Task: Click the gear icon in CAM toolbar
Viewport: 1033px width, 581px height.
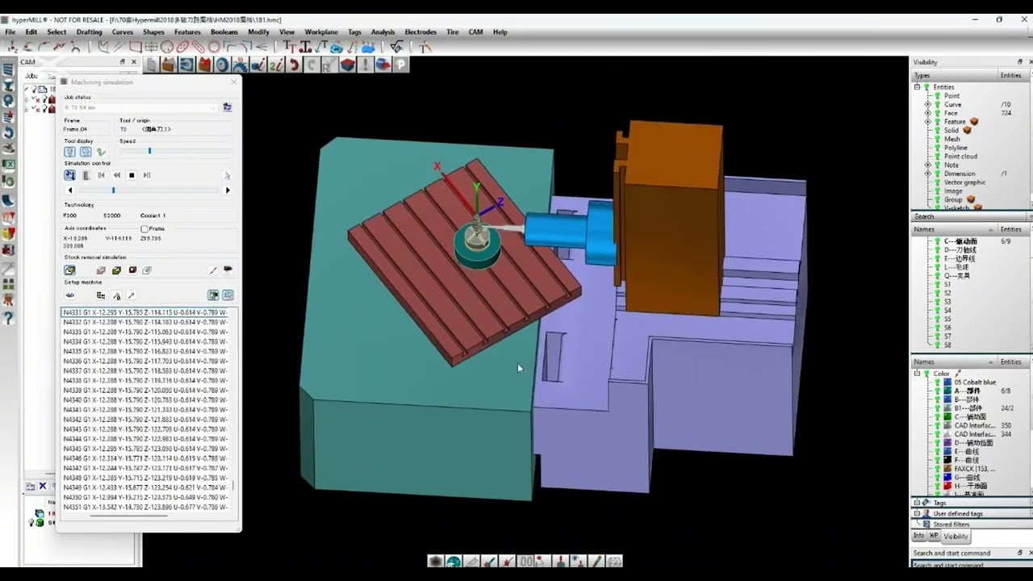Action: click(x=223, y=65)
